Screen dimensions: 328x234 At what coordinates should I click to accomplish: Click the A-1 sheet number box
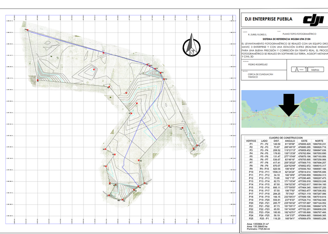click(x=300, y=69)
